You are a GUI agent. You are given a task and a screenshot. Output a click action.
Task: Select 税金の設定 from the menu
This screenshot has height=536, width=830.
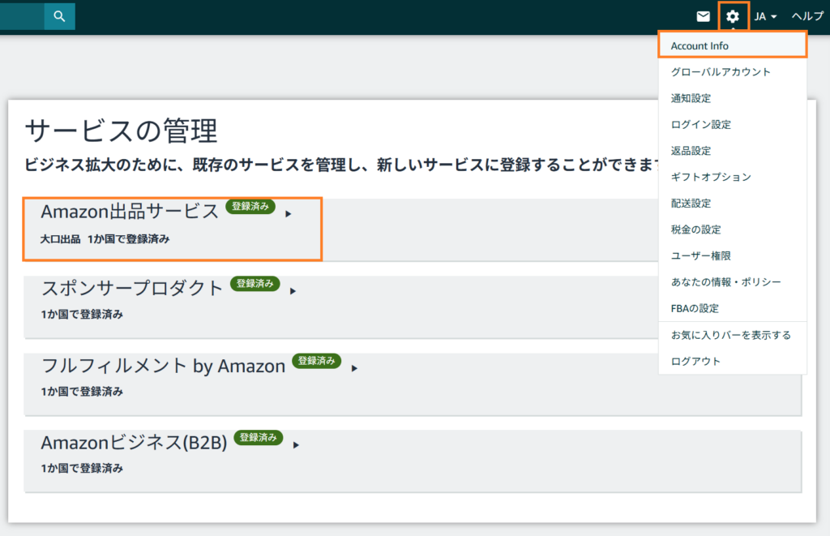pos(733,229)
